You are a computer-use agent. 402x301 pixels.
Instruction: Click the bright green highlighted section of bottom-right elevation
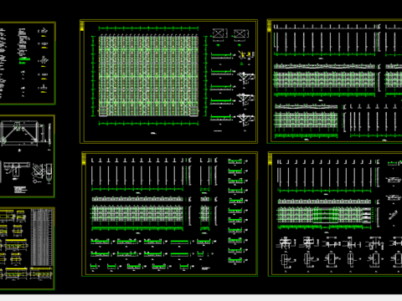[325, 216]
